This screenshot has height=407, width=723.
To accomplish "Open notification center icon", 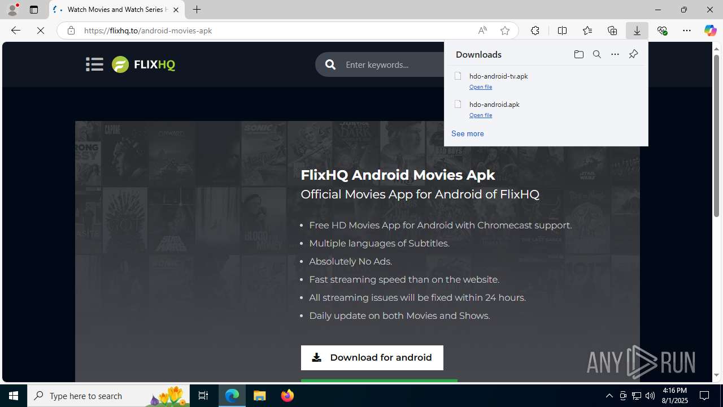I will point(704,396).
